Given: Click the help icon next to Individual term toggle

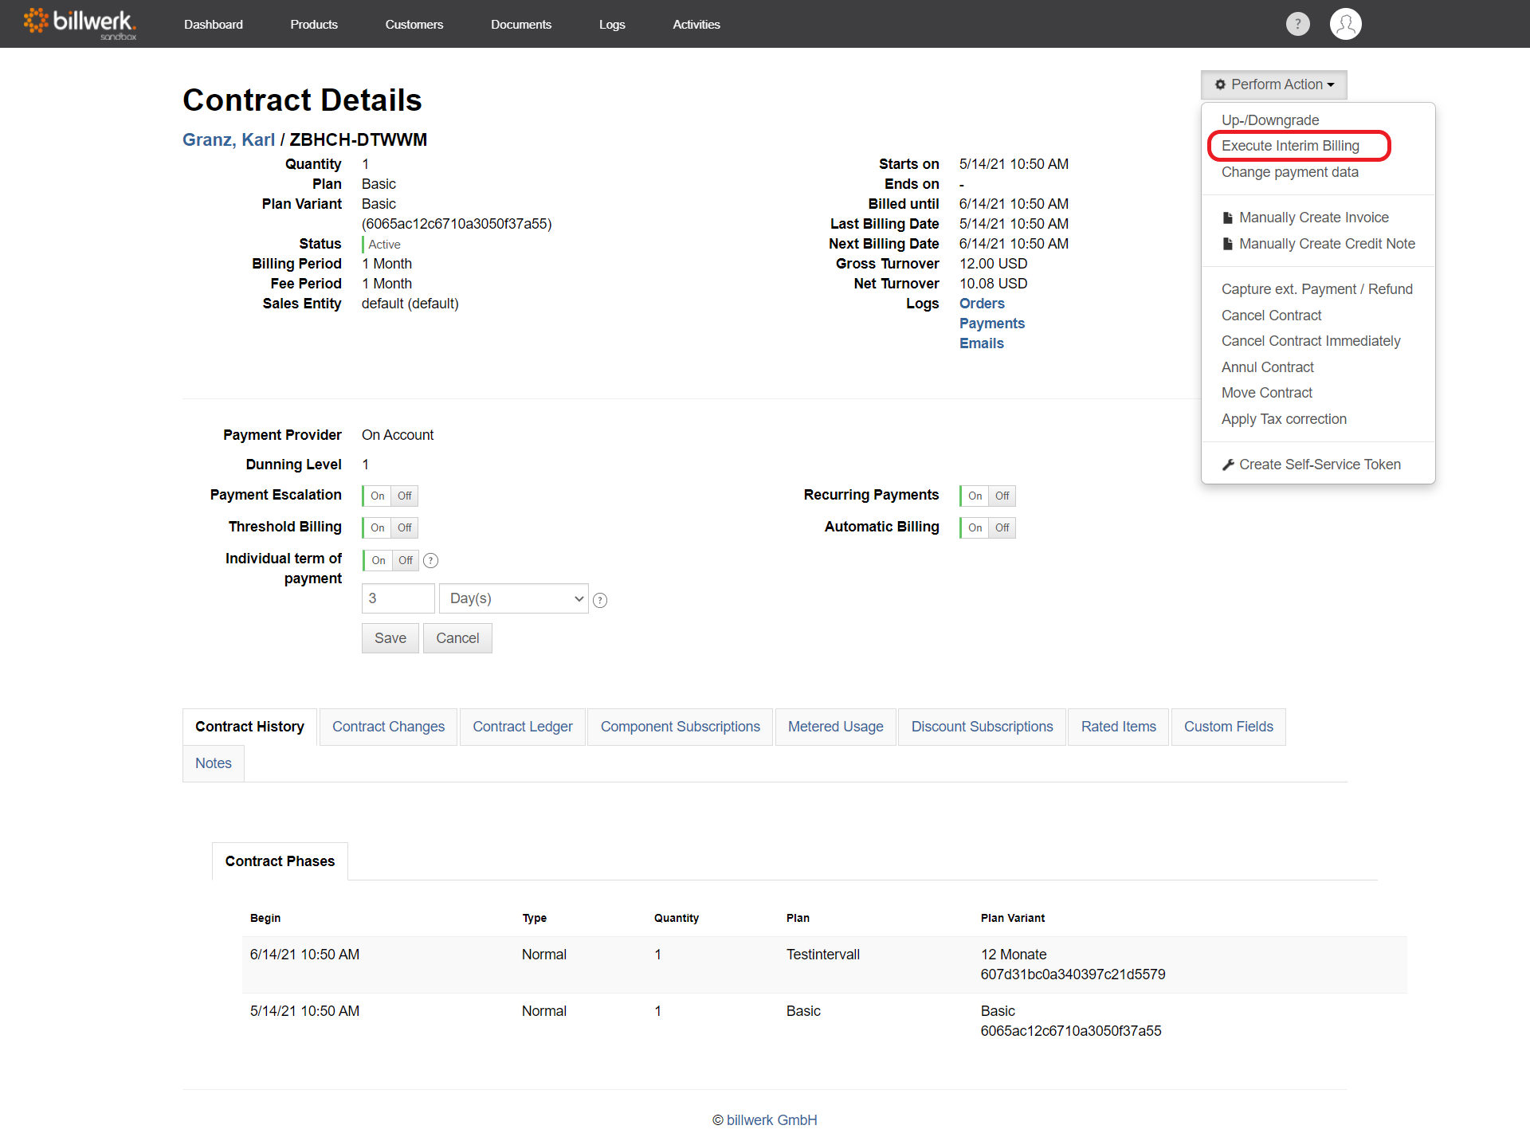Looking at the screenshot, I should 430,560.
